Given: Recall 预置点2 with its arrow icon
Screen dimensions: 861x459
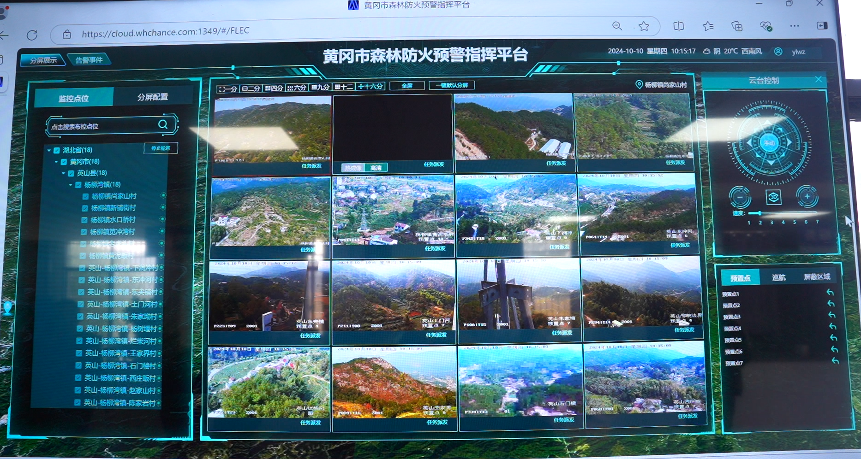Looking at the screenshot, I should (x=831, y=304).
